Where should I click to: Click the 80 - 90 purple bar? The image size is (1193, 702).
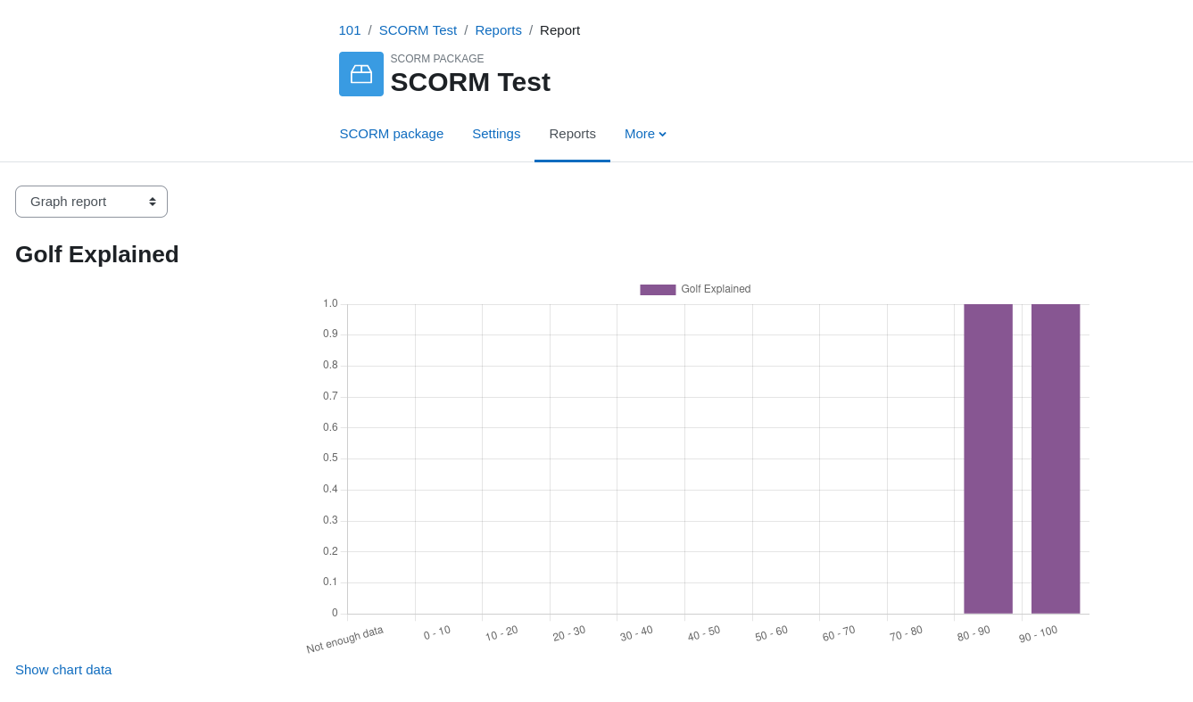(988, 458)
